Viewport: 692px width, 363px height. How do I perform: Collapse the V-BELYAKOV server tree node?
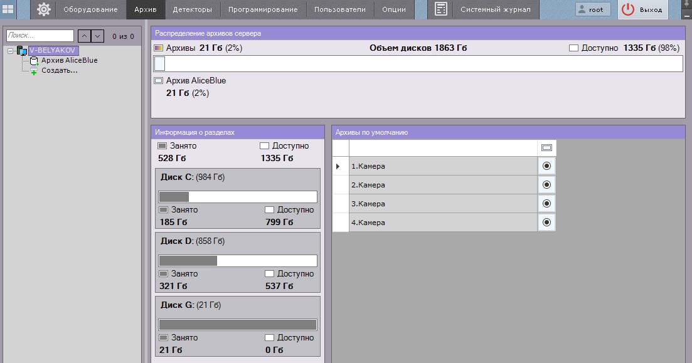pos(11,50)
